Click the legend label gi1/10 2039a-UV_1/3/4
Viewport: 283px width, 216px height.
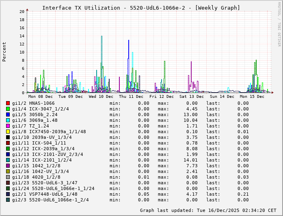click(42, 137)
